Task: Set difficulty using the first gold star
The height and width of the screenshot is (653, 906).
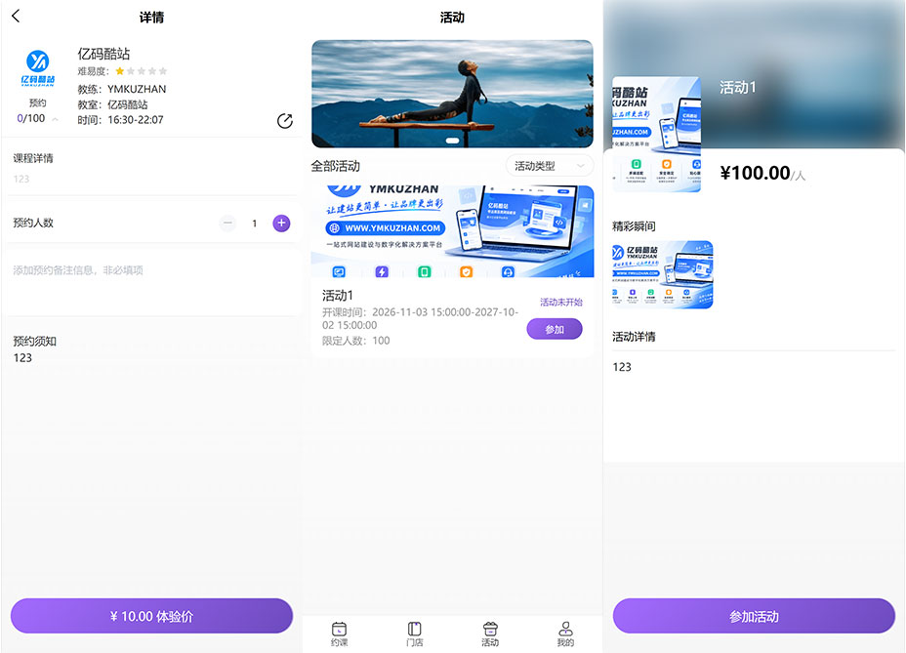Action: pyautogui.click(x=120, y=71)
